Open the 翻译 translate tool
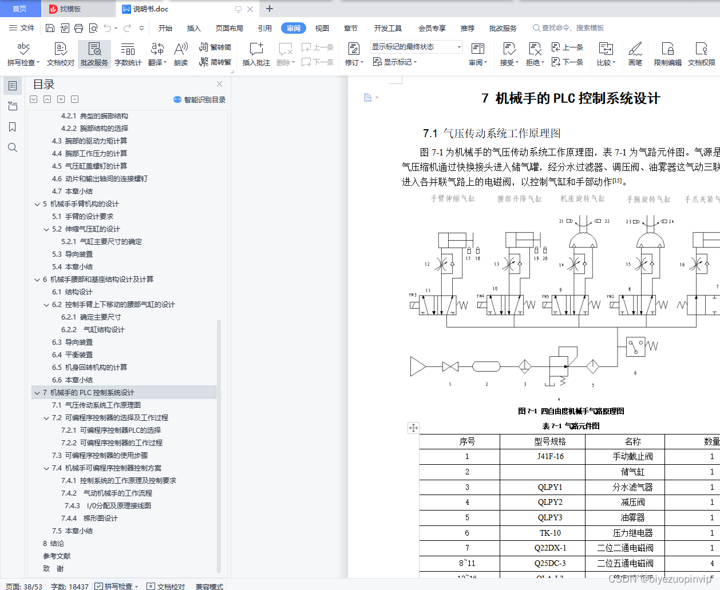This screenshot has height=590, width=720. coord(157,54)
